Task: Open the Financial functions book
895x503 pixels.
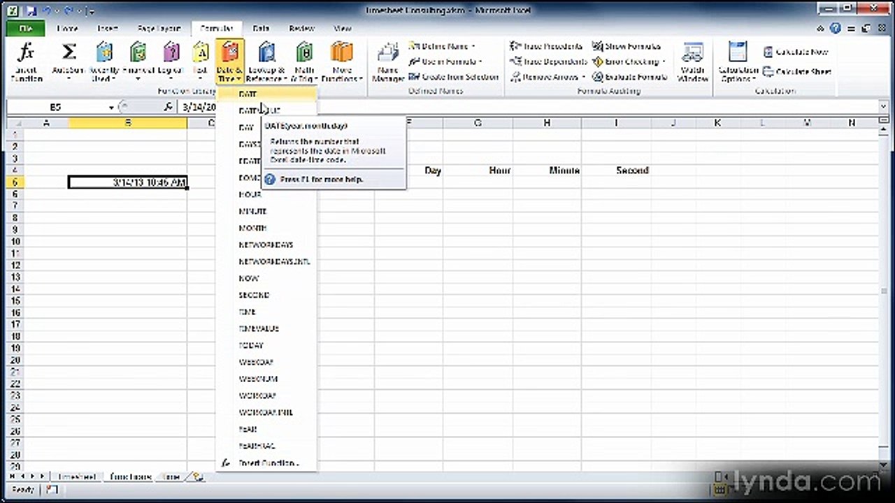Action: [138, 61]
